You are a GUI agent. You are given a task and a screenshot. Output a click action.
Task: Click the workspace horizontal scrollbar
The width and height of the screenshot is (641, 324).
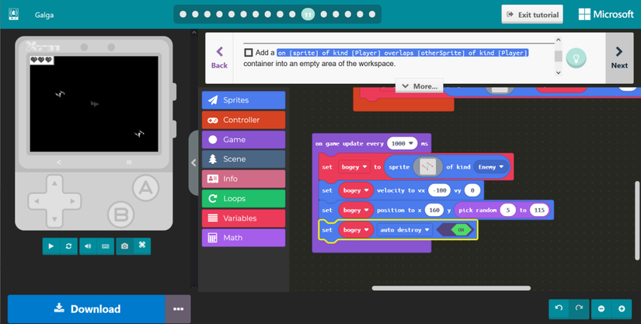tap(451, 288)
